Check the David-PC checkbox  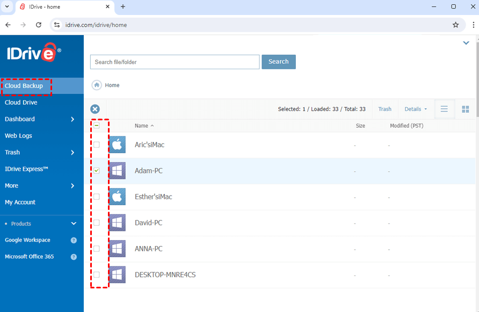[97, 223]
